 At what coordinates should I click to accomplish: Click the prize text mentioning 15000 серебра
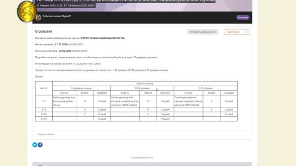point(125,101)
